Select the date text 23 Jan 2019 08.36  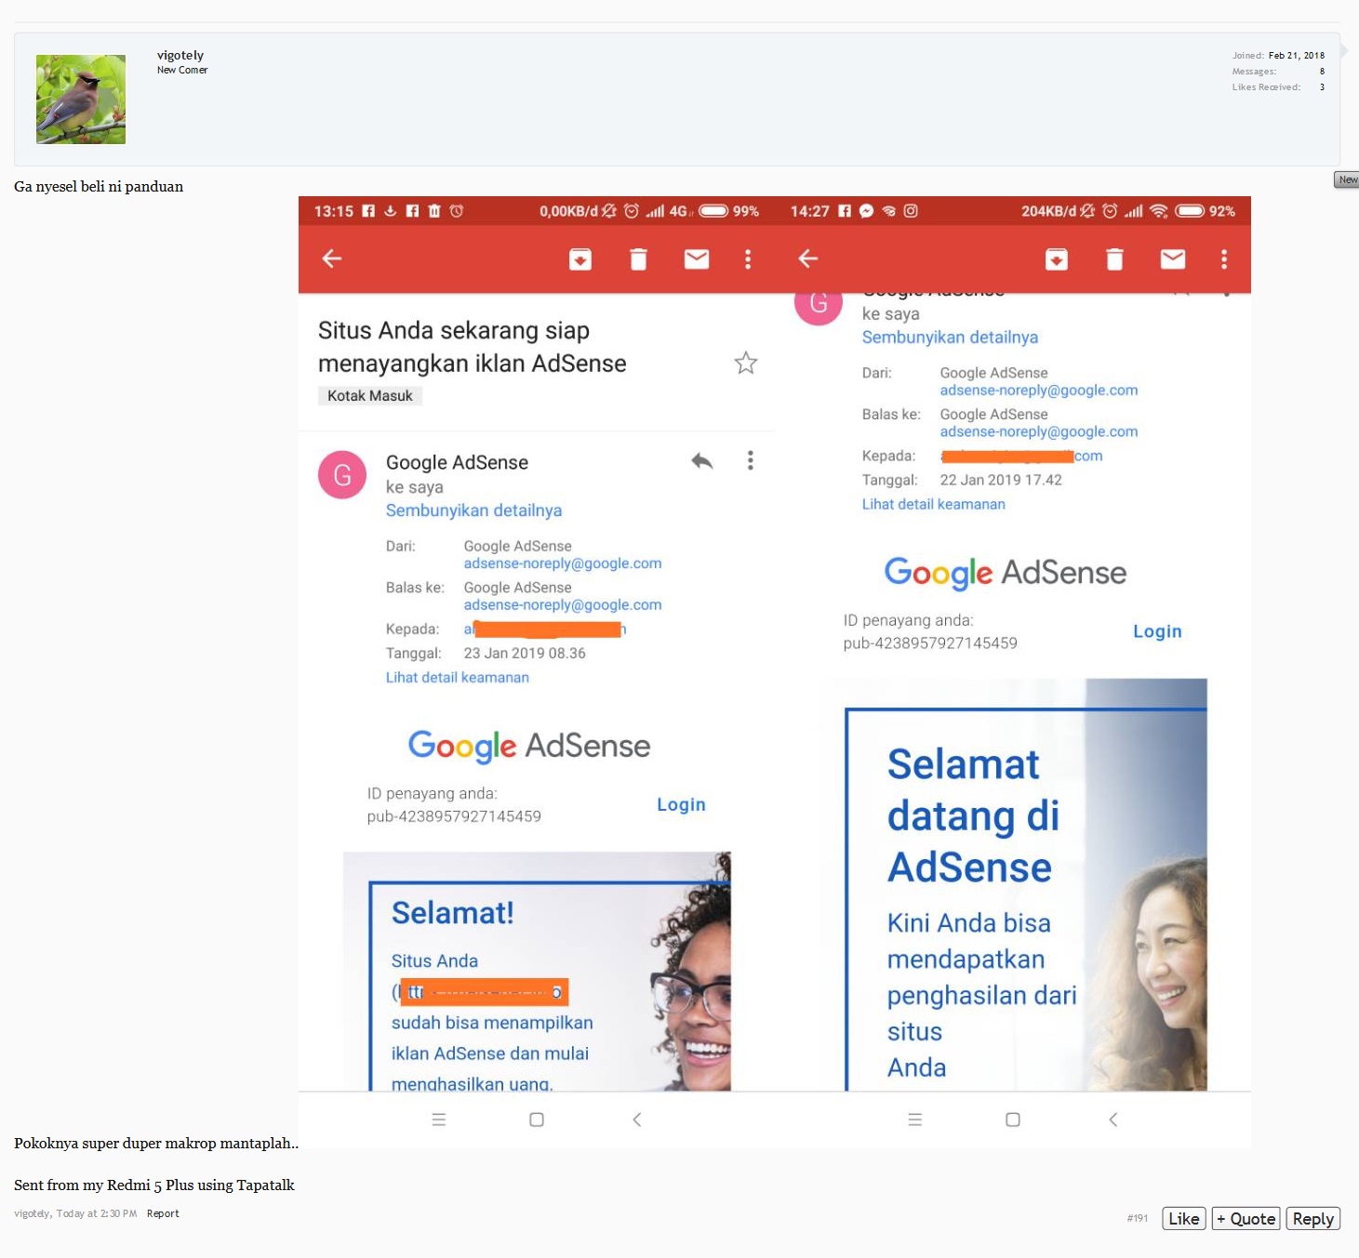[525, 654]
